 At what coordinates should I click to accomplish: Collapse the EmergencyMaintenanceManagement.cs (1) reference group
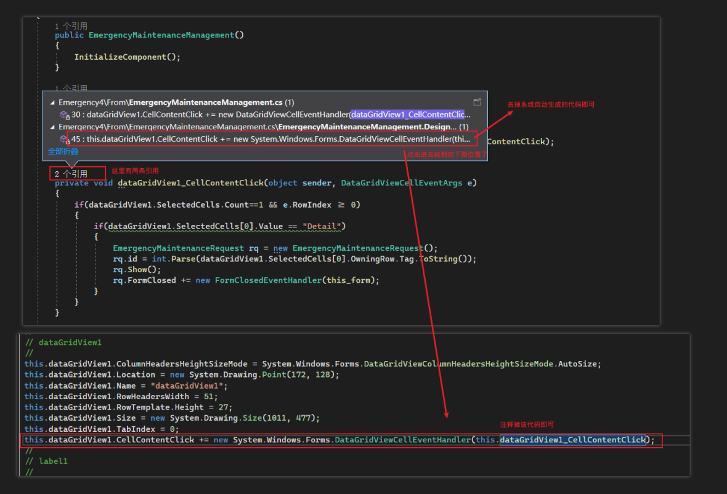(x=52, y=102)
